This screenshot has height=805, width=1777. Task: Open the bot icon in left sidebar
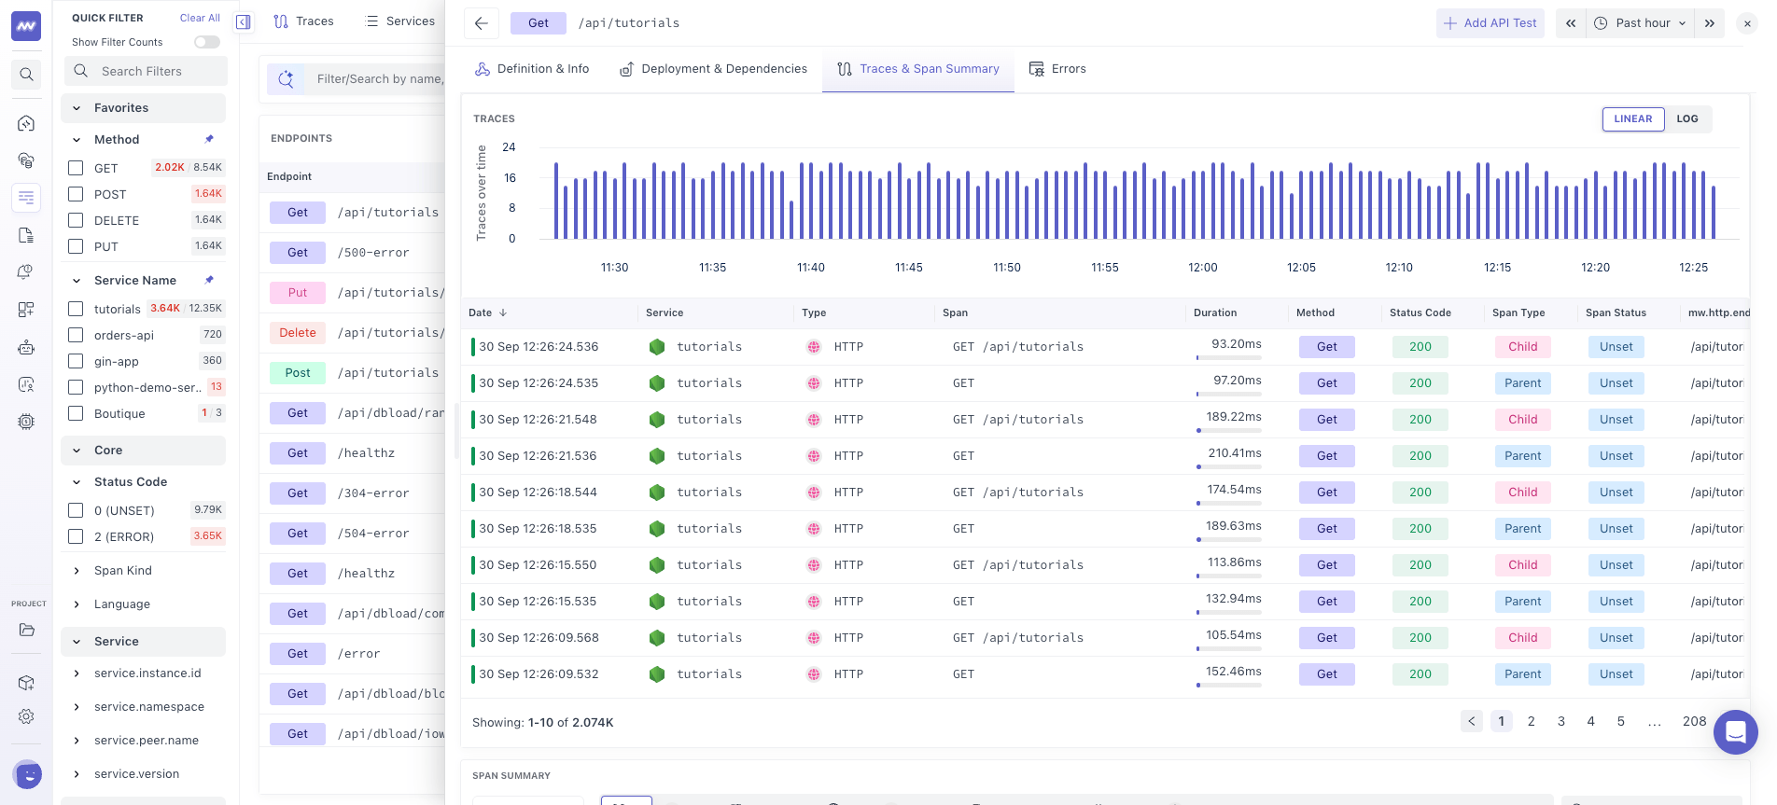26,347
